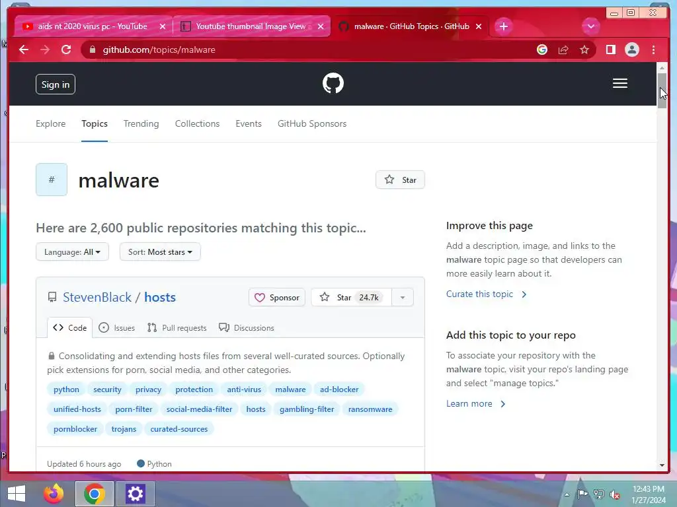Open the Learn more link
Image resolution: width=677 pixels, height=507 pixels.
476,403
